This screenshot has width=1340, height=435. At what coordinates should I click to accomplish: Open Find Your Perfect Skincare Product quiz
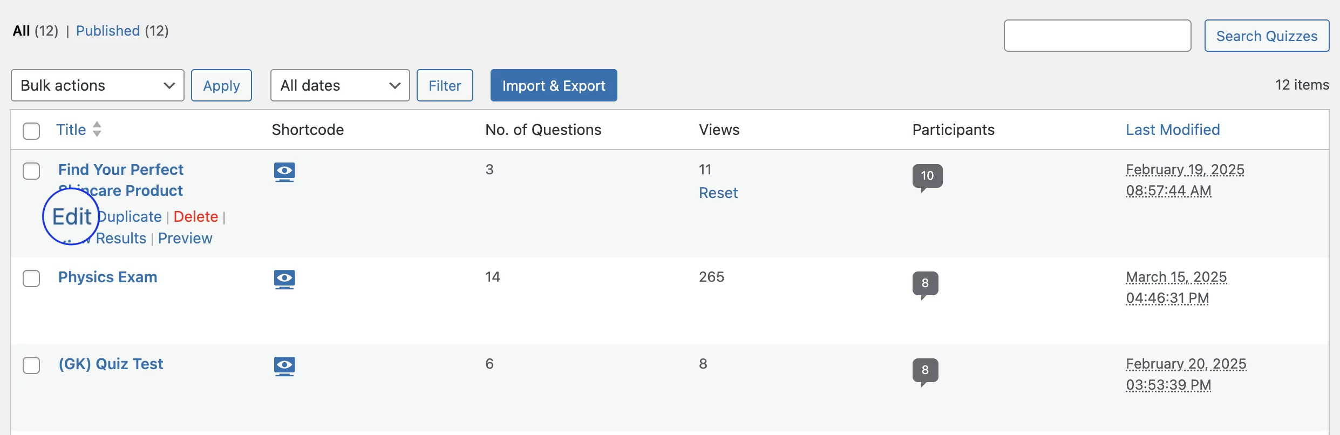point(121,180)
